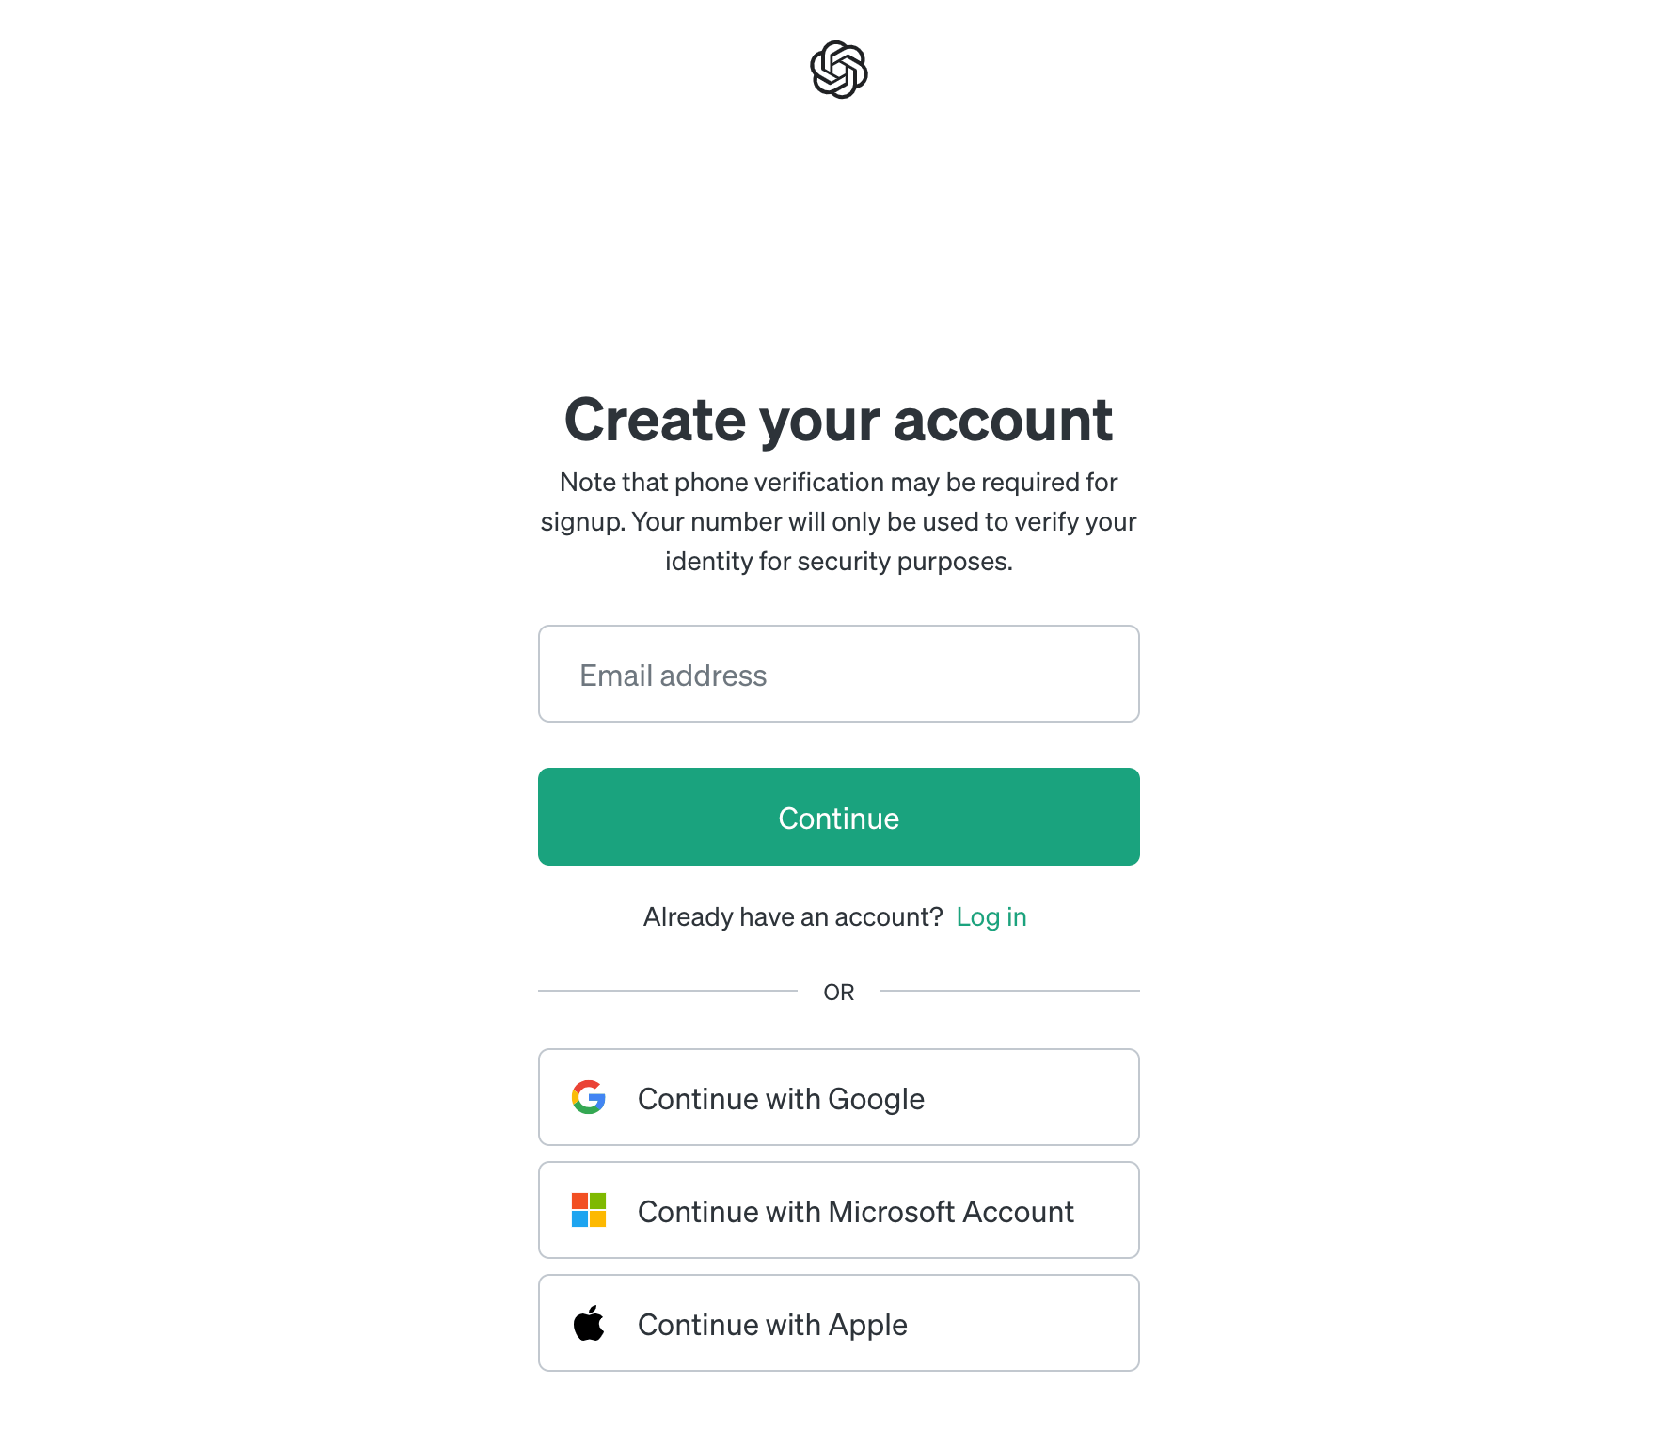Click the phone verification note paragraph
1680x1432 pixels.
coord(839,521)
